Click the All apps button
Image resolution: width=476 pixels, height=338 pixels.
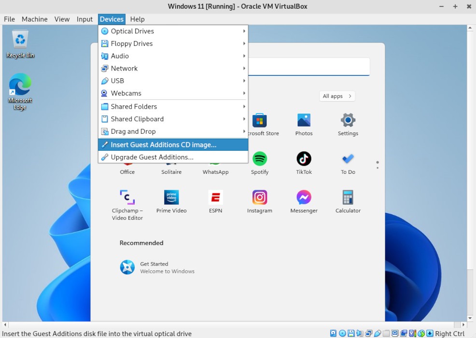pos(337,96)
